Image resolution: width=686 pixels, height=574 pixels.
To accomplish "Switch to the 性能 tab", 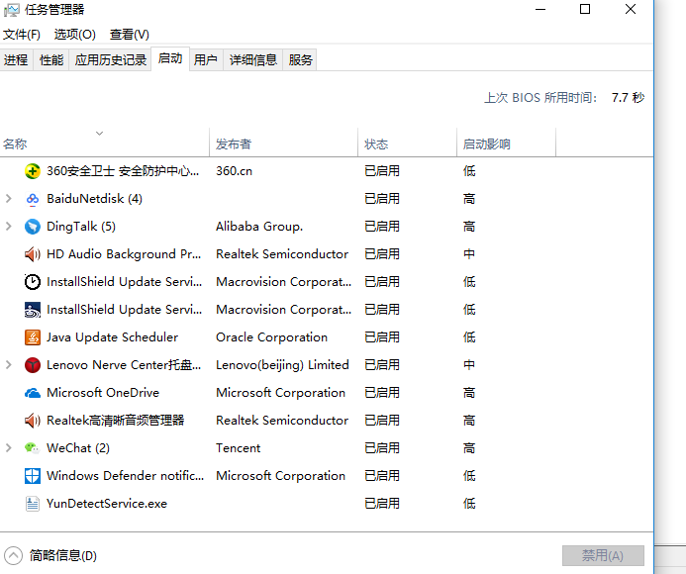I will coord(51,59).
